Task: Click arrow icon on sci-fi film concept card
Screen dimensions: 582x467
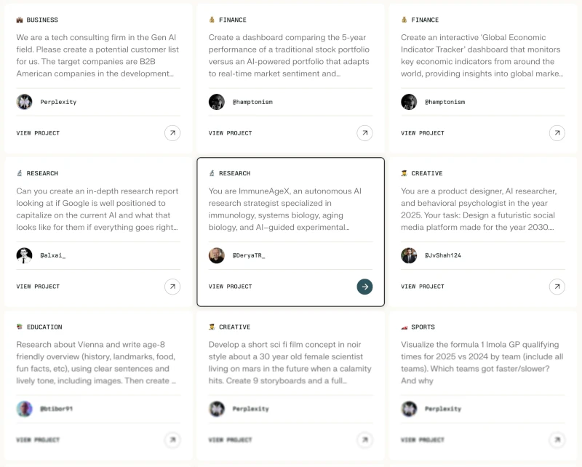Action: (364, 440)
